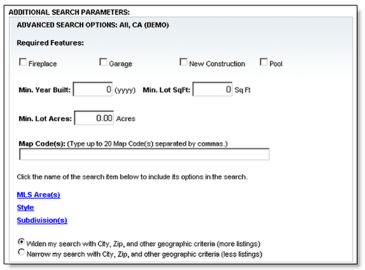Check the New Construction checkbox
365x270 pixels.
(x=183, y=62)
